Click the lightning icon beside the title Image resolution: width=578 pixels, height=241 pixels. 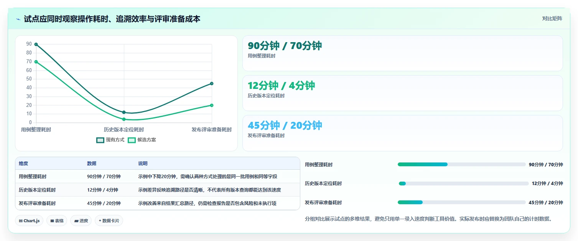coord(18,19)
